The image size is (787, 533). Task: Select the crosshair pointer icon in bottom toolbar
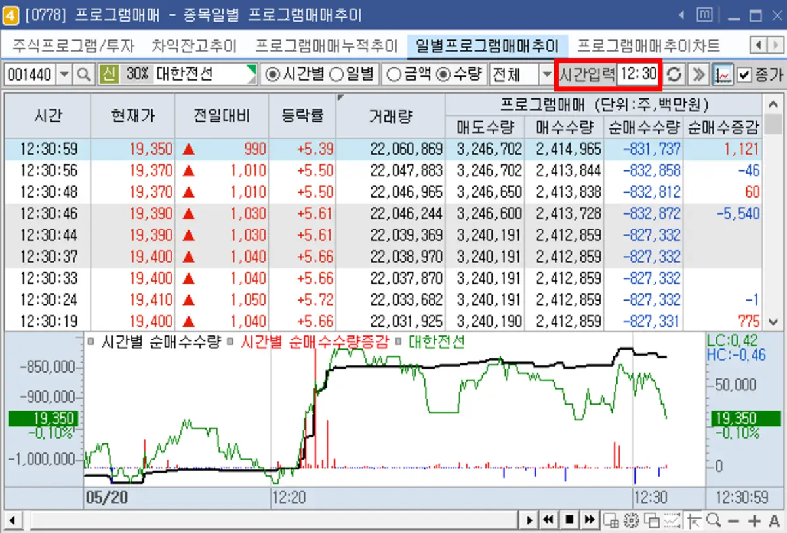point(693,520)
